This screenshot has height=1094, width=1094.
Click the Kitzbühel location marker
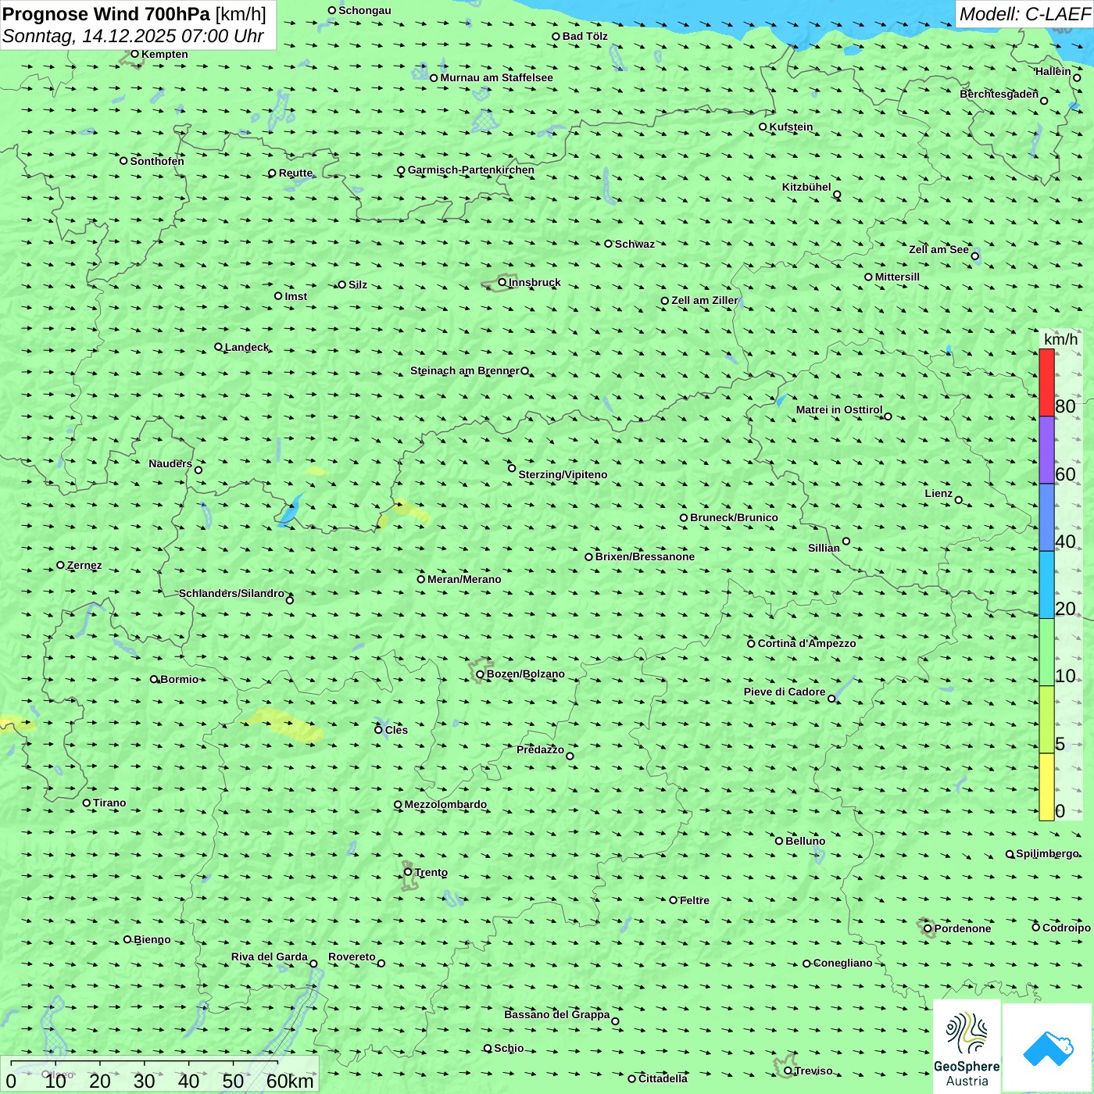837,195
